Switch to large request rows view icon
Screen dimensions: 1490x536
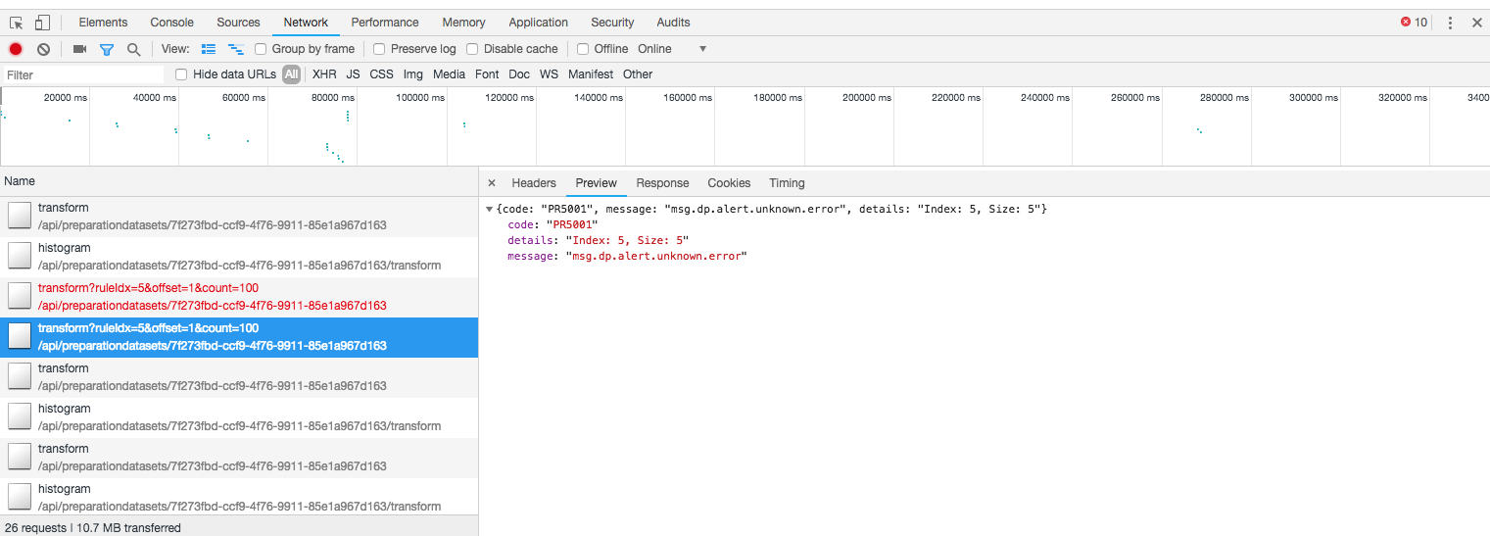(x=209, y=49)
